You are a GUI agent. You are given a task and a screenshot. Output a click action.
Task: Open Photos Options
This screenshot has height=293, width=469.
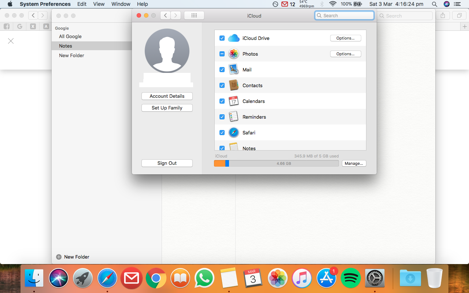click(x=346, y=54)
